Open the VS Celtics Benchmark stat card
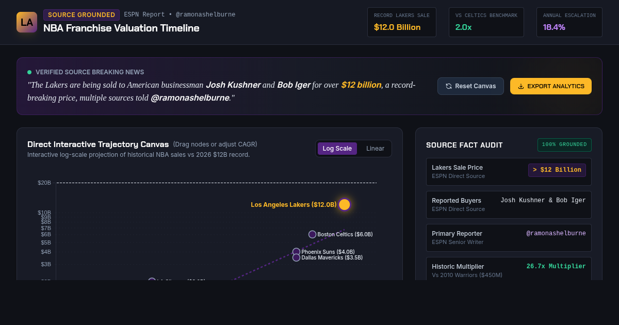 pyautogui.click(x=486, y=22)
